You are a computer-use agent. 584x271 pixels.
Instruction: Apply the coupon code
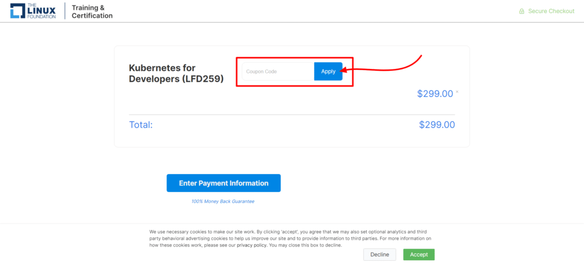[x=328, y=71]
